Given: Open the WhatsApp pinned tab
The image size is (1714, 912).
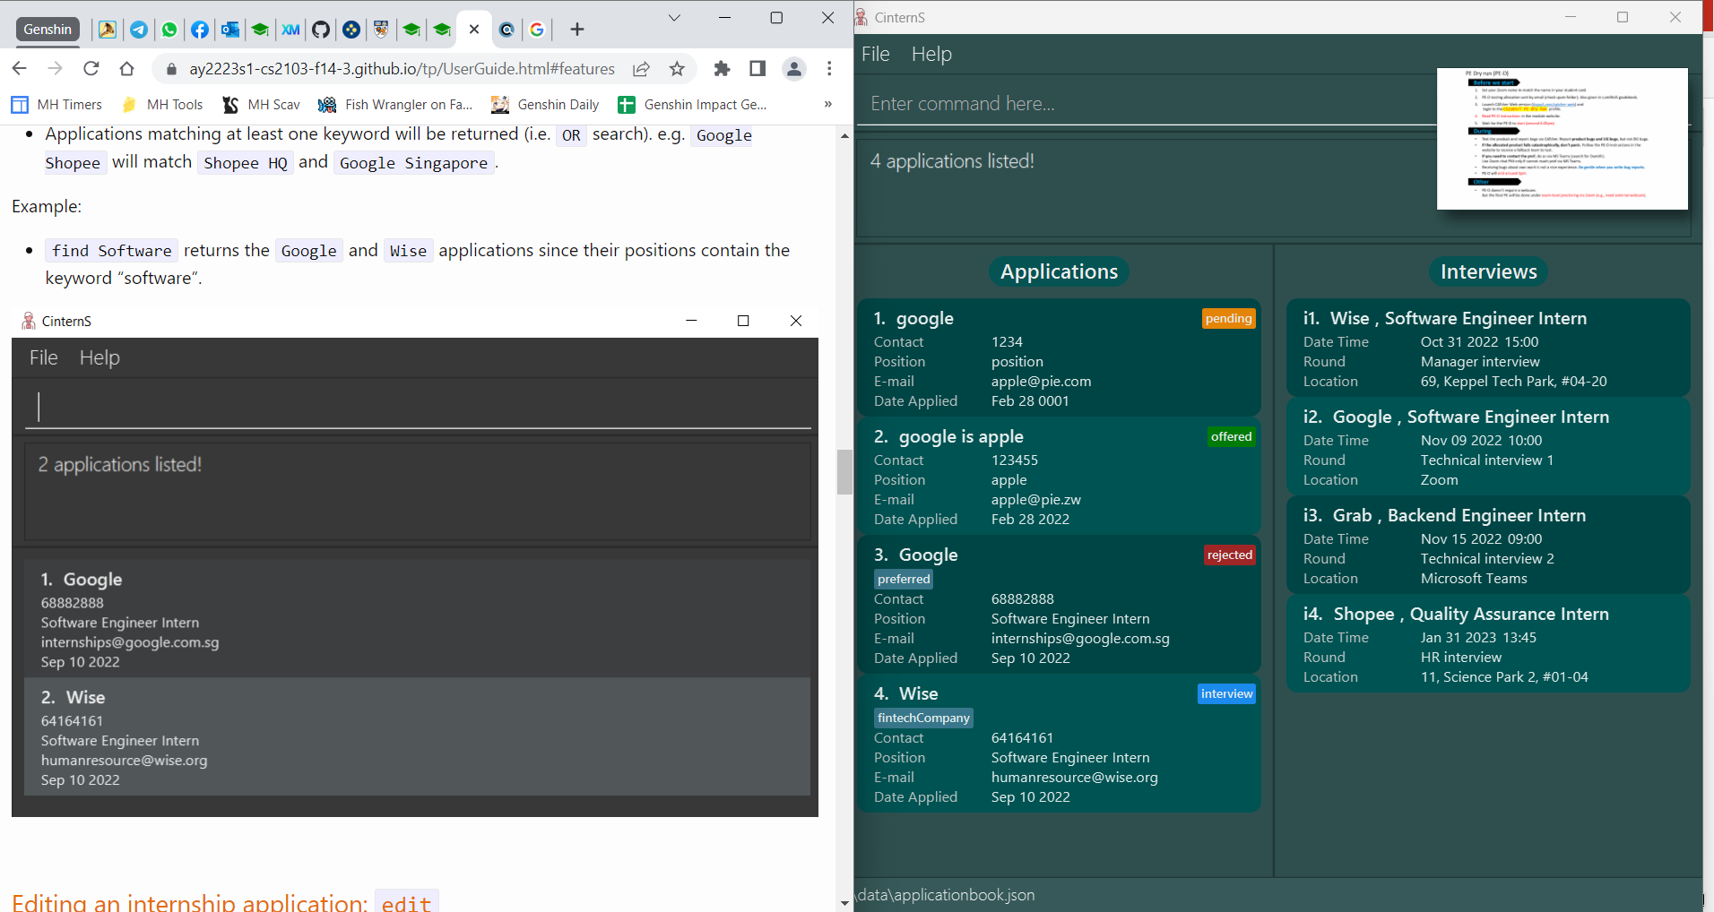Looking at the screenshot, I should [x=169, y=30].
